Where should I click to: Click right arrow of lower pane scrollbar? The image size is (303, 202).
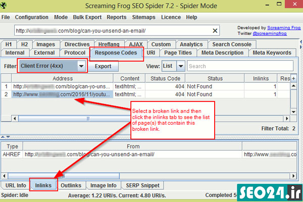[x=293, y=176]
